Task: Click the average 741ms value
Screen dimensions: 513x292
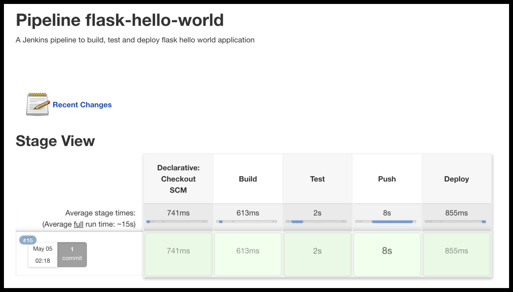Action: (178, 213)
